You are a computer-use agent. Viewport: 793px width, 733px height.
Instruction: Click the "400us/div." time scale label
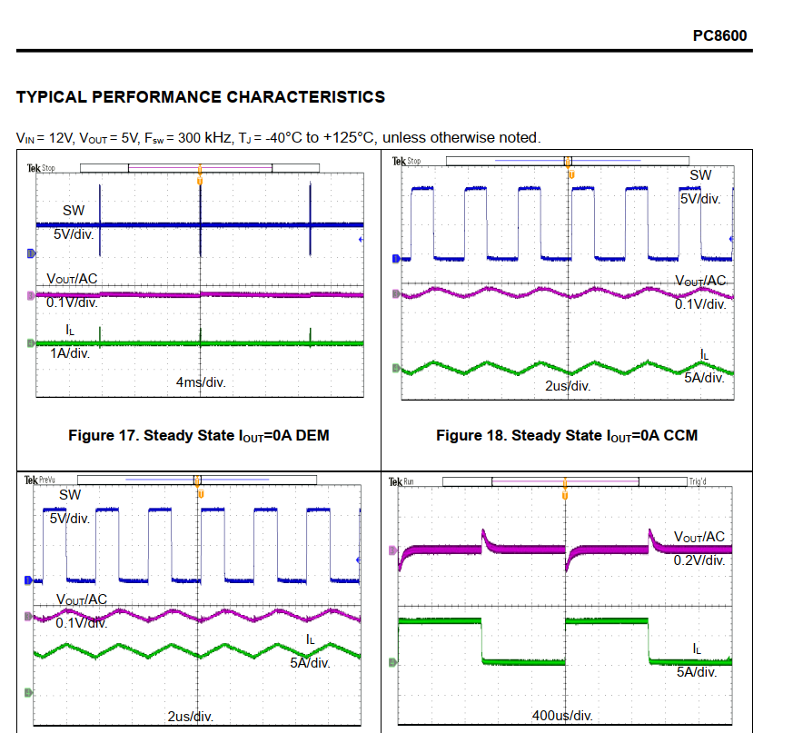pyautogui.click(x=562, y=716)
